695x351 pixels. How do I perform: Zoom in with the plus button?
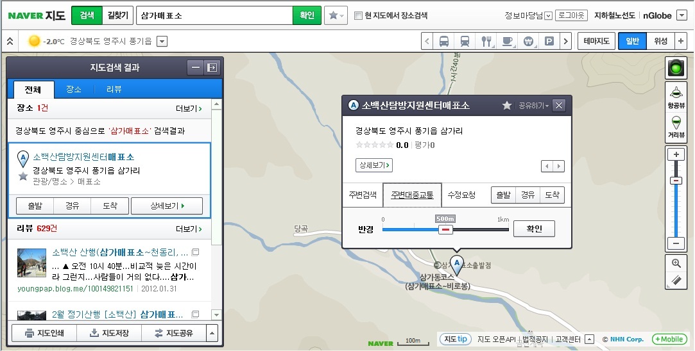tap(676, 154)
